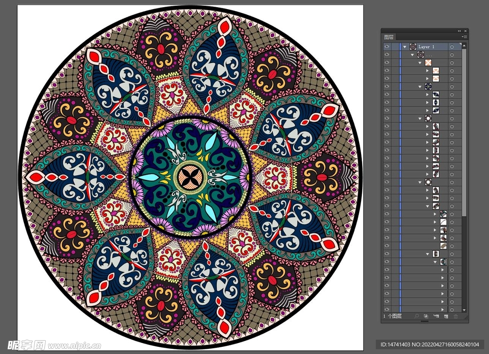
Task: Click the Layers panel scroll-down arrow
Action: [x=465, y=309]
